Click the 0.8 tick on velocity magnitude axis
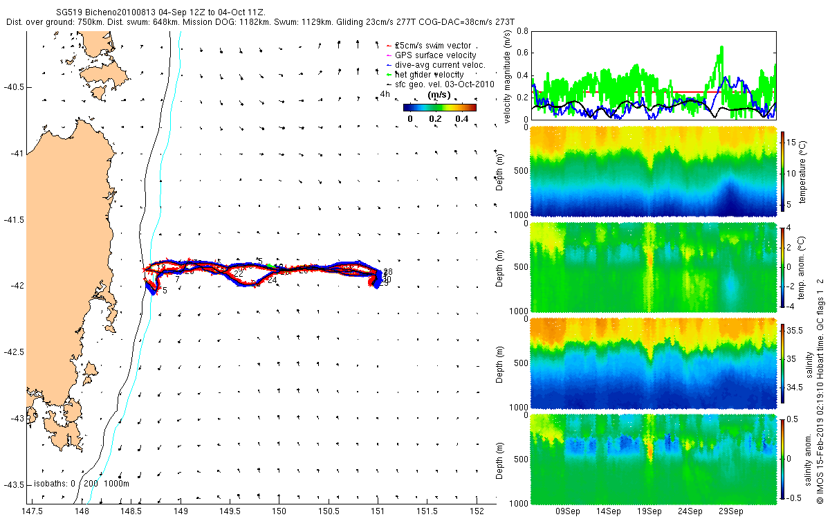Image resolution: width=830 pixels, height=519 pixels. pos(522,31)
